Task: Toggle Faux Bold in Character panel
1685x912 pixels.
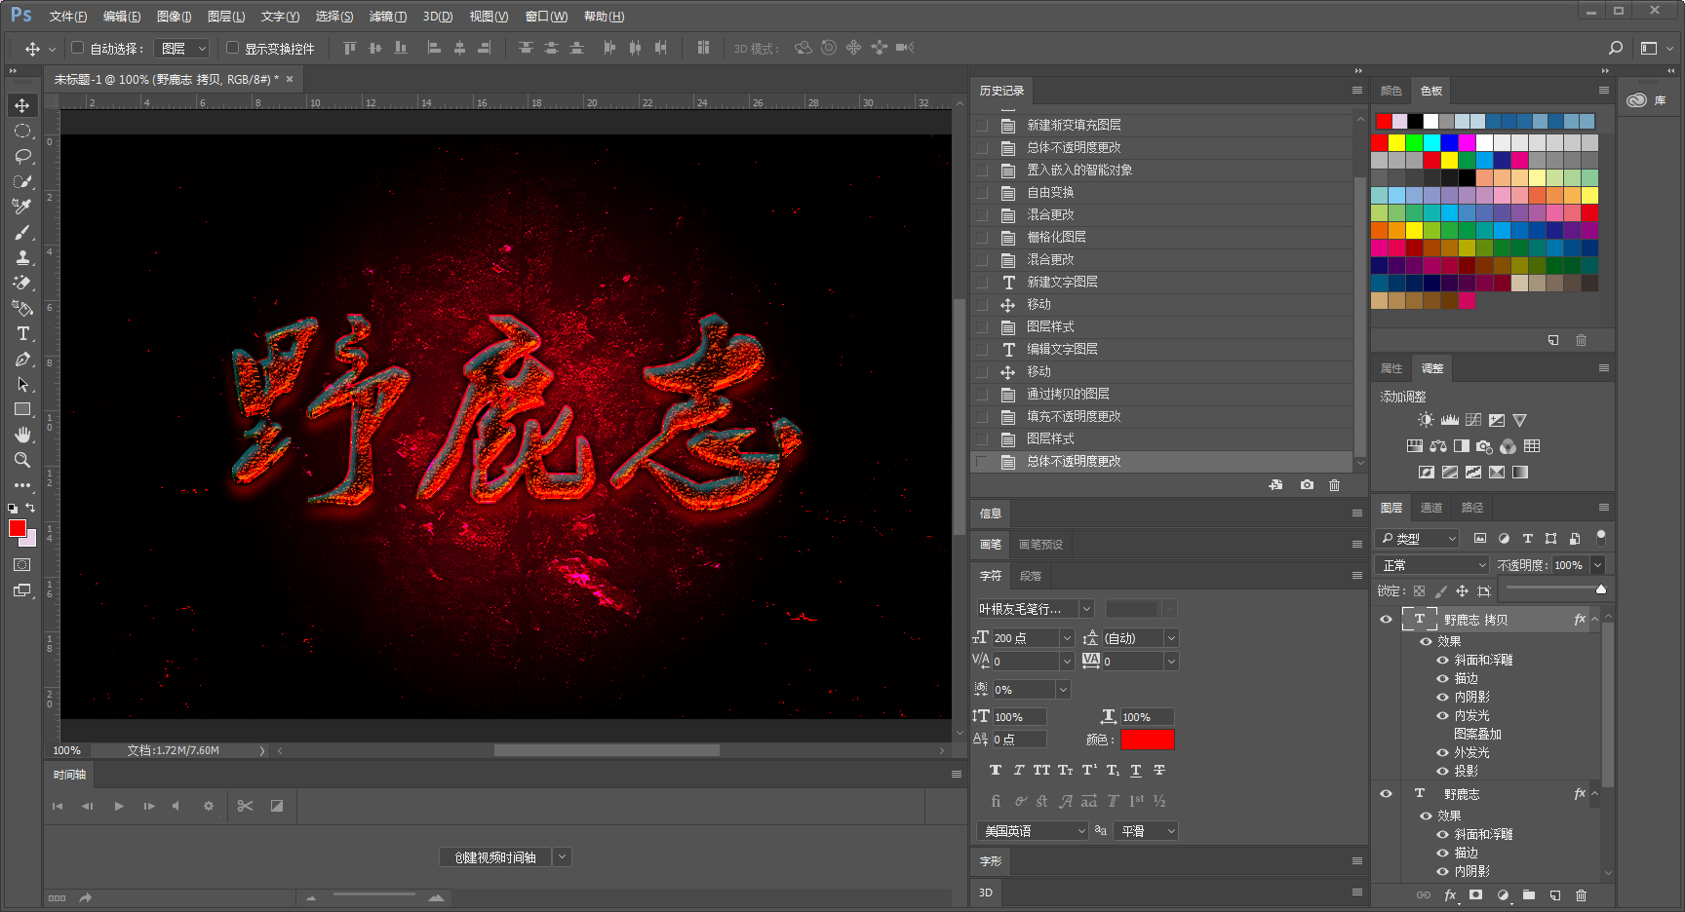Action: pyautogui.click(x=995, y=770)
